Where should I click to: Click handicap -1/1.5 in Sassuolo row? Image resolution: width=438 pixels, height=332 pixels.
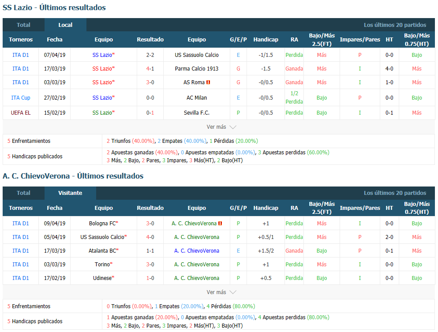pos(266,55)
